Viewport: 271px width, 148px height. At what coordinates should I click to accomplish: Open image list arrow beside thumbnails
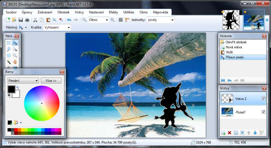[x=267, y=20]
